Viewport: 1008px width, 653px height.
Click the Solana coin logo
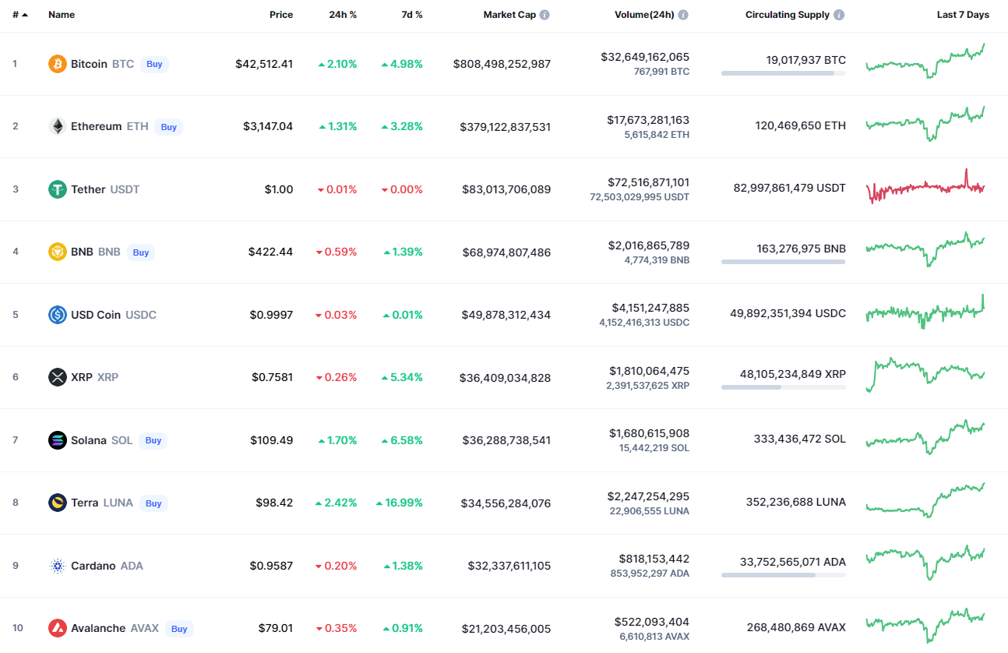tap(58, 440)
